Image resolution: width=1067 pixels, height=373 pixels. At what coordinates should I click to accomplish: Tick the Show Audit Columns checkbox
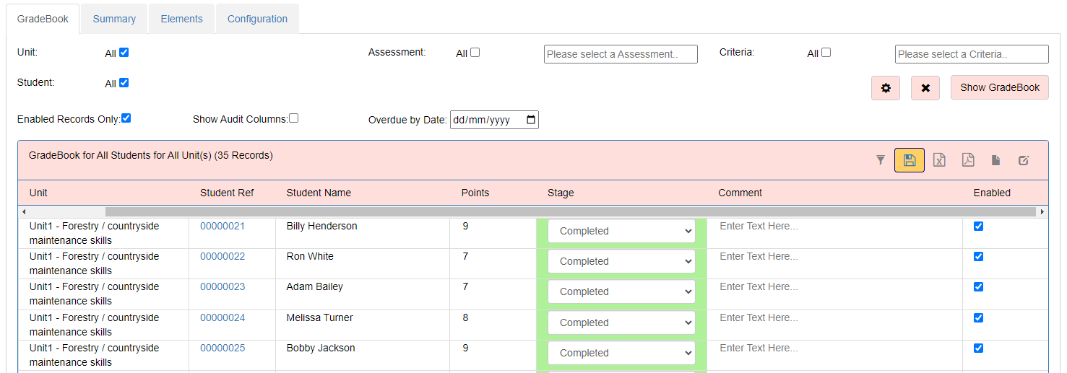(293, 118)
